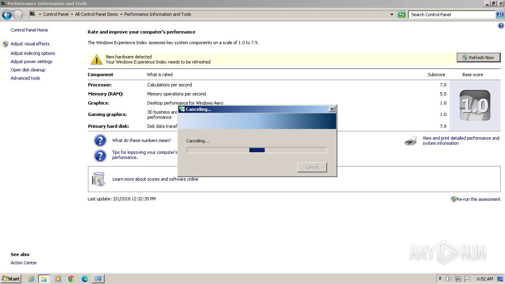Click the Gaming graphics row label
This screenshot has width=505, height=284.
click(x=107, y=114)
